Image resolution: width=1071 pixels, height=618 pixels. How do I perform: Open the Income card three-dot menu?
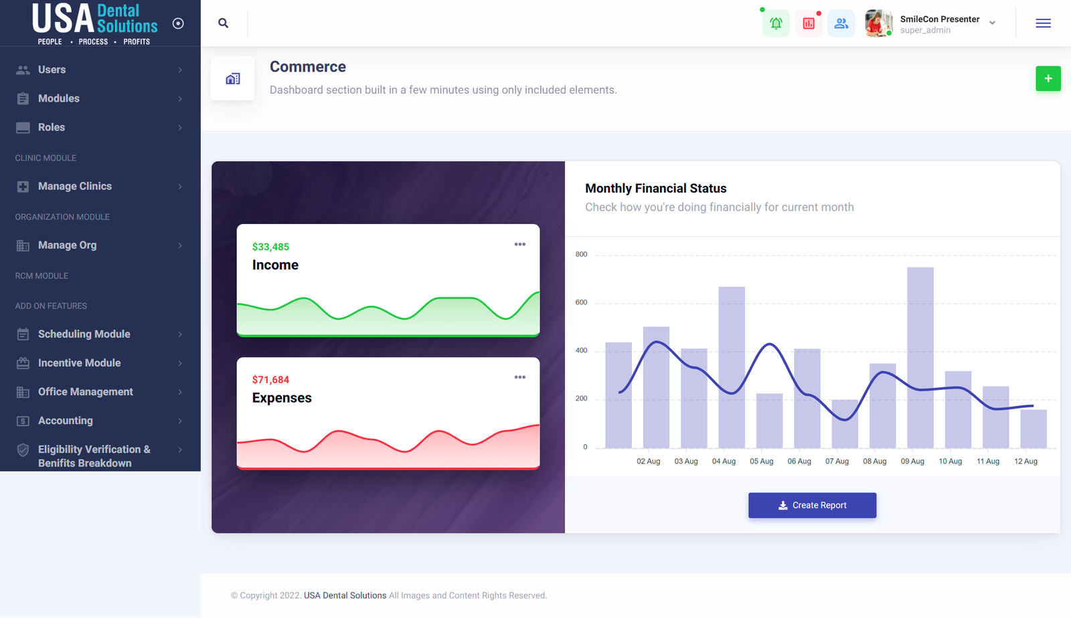pyautogui.click(x=519, y=245)
